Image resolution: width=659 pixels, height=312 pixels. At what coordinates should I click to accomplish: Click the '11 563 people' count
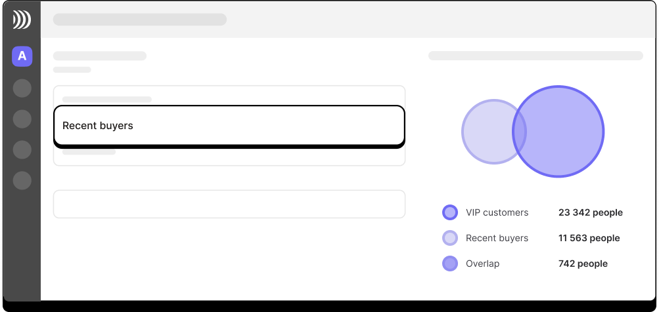(x=589, y=238)
